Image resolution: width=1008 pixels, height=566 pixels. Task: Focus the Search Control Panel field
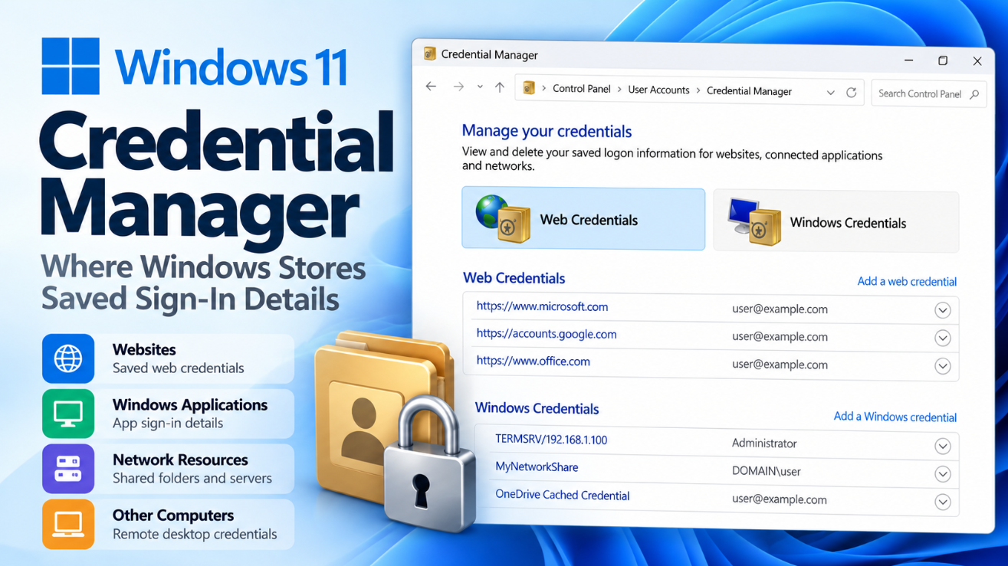[929, 93]
